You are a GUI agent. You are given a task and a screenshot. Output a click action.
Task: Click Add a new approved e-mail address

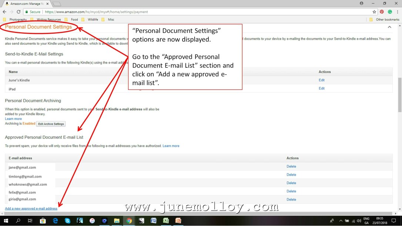pyautogui.click(x=31, y=209)
